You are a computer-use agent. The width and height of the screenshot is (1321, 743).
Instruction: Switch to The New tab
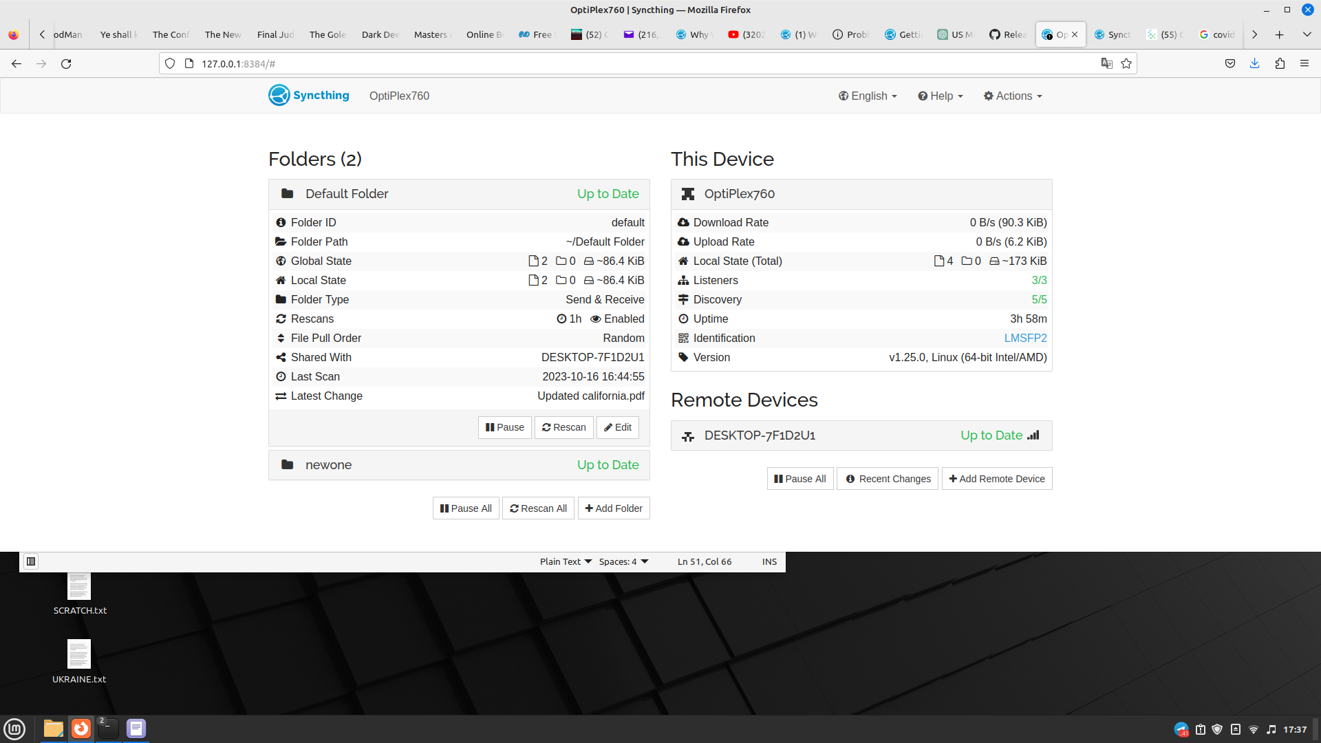pos(223,34)
